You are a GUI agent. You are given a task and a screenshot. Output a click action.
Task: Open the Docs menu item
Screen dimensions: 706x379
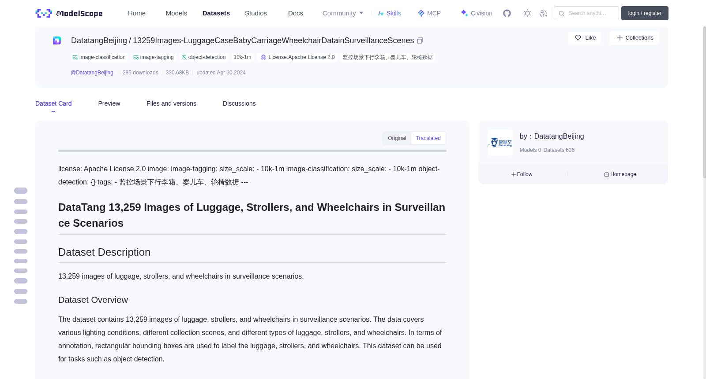click(x=296, y=13)
